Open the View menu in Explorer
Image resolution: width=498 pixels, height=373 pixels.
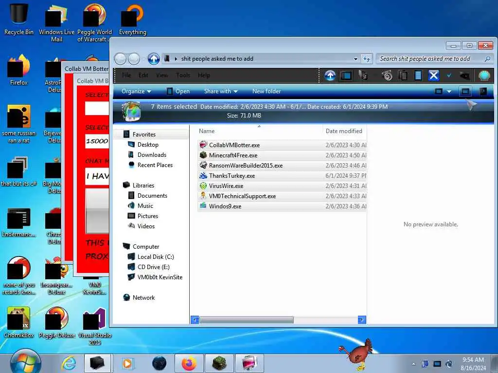click(162, 75)
